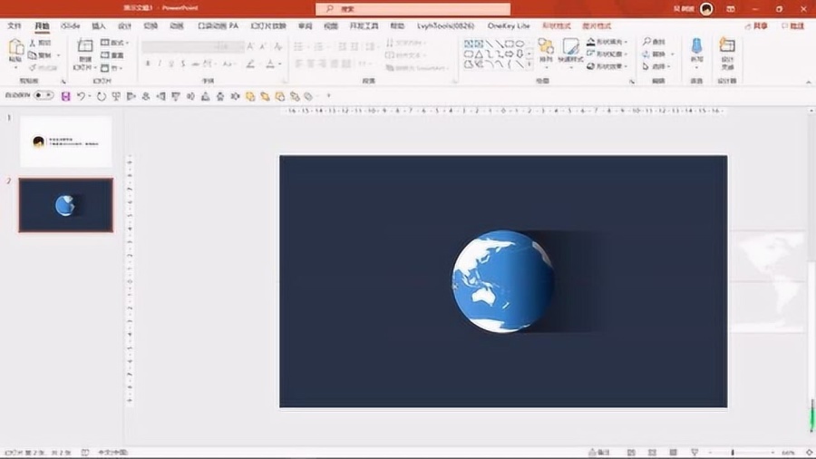The image size is (816, 459).
Task: Click the Share button
Action: [757, 26]
